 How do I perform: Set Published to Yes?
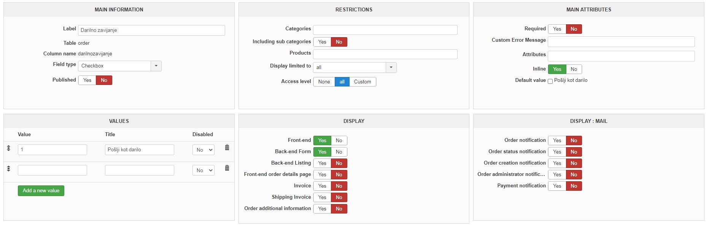click(87, 80)
